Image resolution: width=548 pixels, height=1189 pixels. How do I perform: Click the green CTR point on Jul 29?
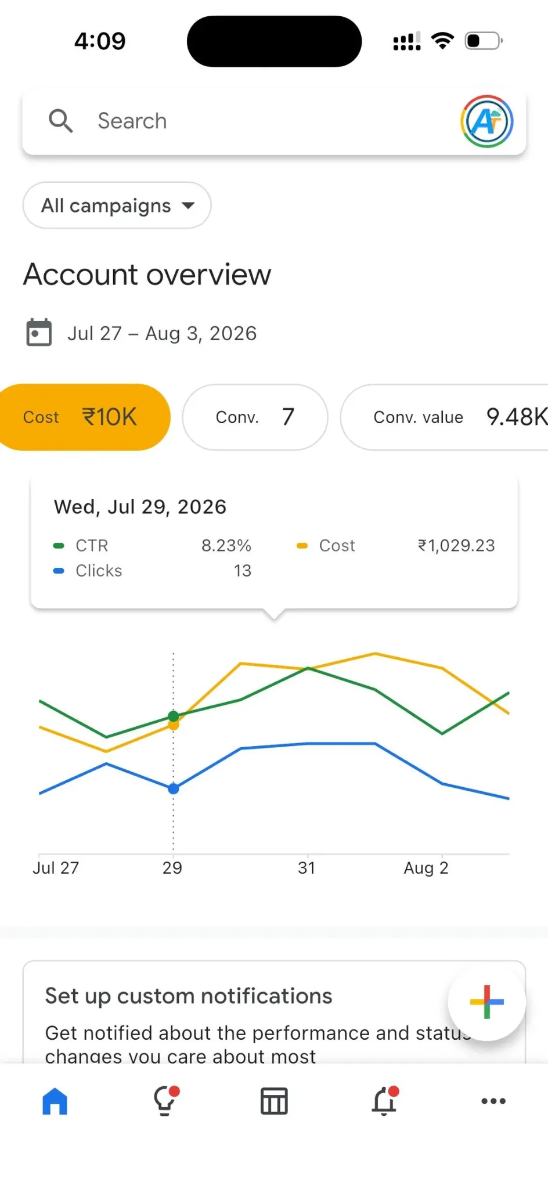(174, 716)
